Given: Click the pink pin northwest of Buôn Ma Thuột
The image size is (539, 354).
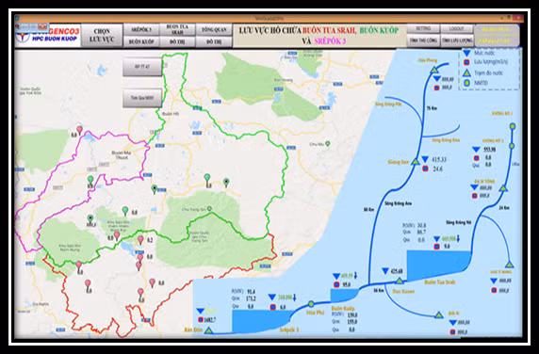Looking at the screenshot, I should [79, 130].
